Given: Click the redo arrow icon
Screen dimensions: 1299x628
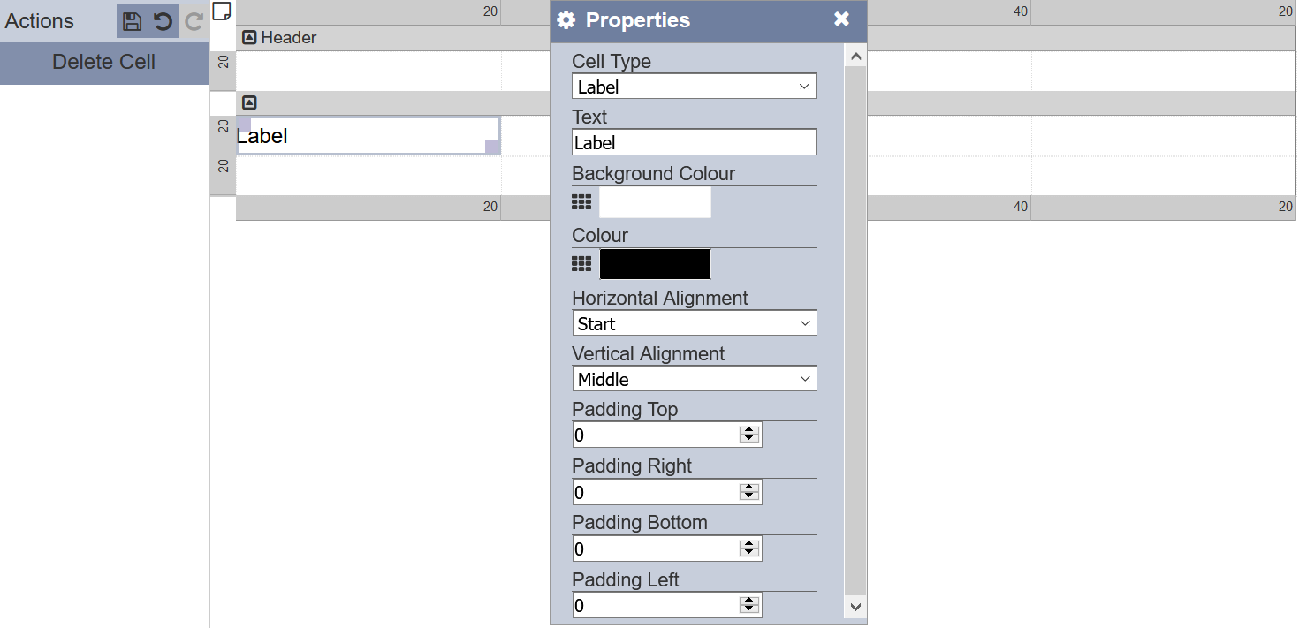Looking at the screenshot, I should [194, 21].
